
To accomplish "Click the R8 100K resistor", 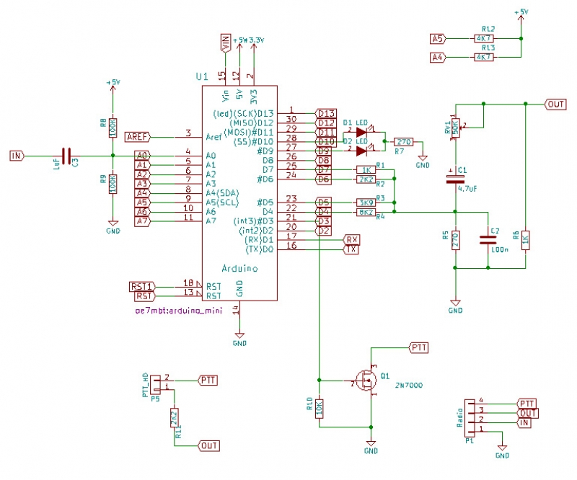I will [x=113, y=128].
